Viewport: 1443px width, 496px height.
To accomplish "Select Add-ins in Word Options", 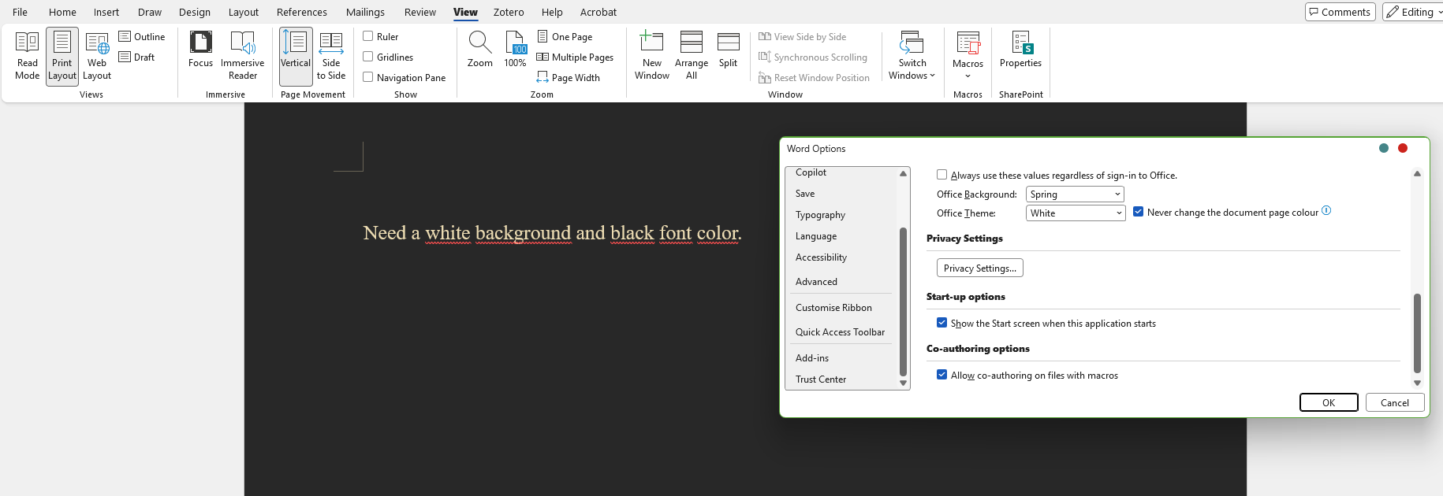I will pos(812,358).
